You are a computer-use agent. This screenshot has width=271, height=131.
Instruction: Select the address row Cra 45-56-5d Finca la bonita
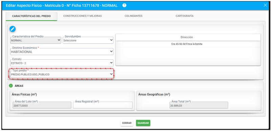pos(188,44)
